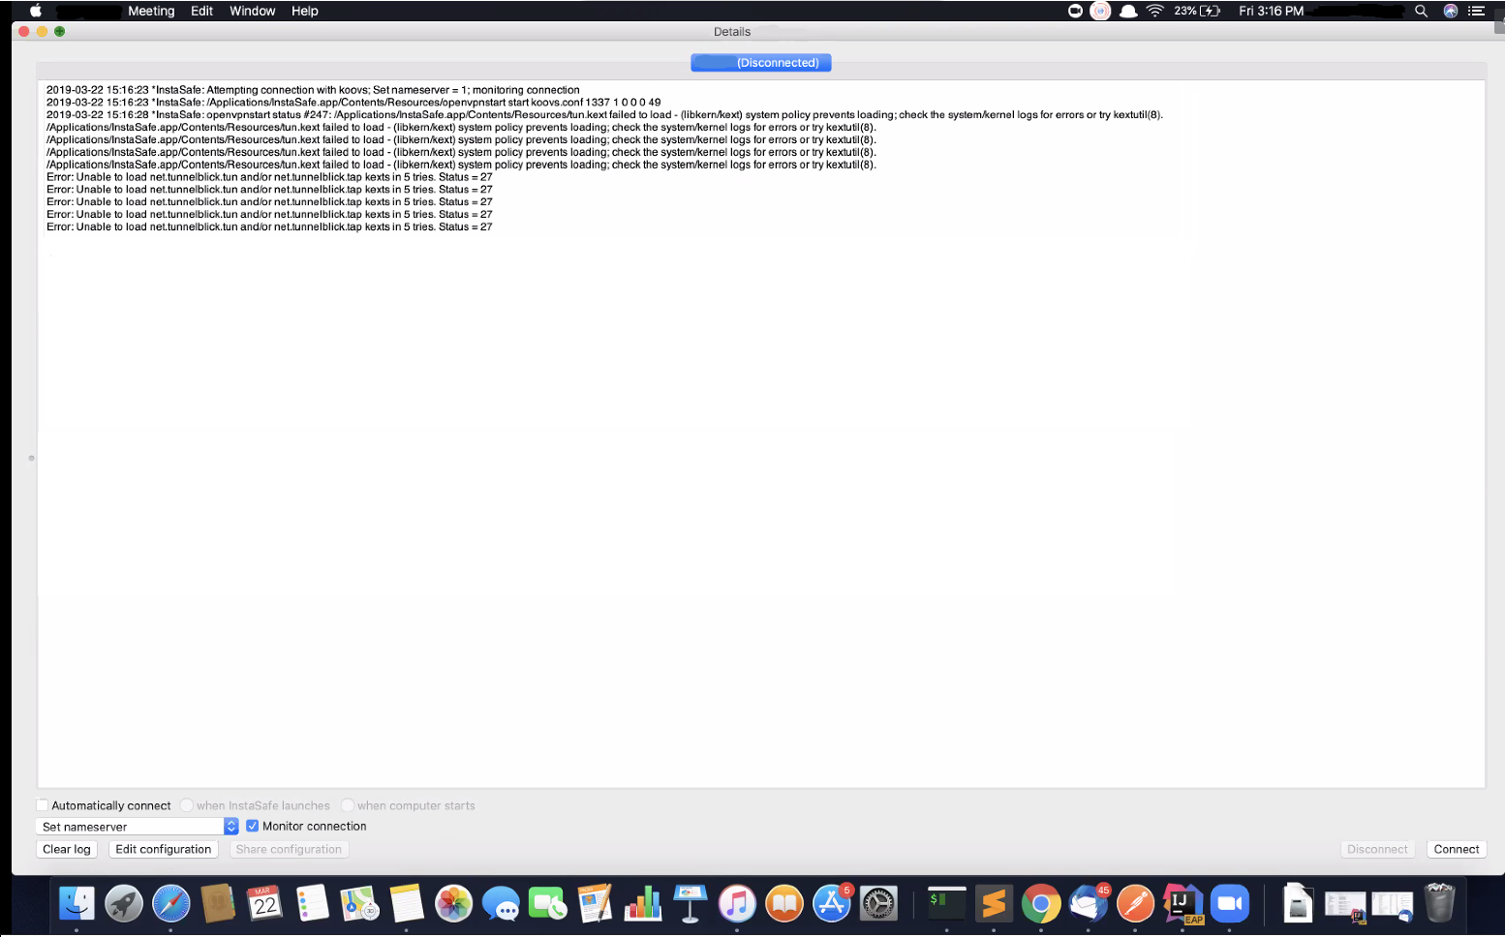
Task: Open Notes app in dock
Action: click(x=407, y=904)
